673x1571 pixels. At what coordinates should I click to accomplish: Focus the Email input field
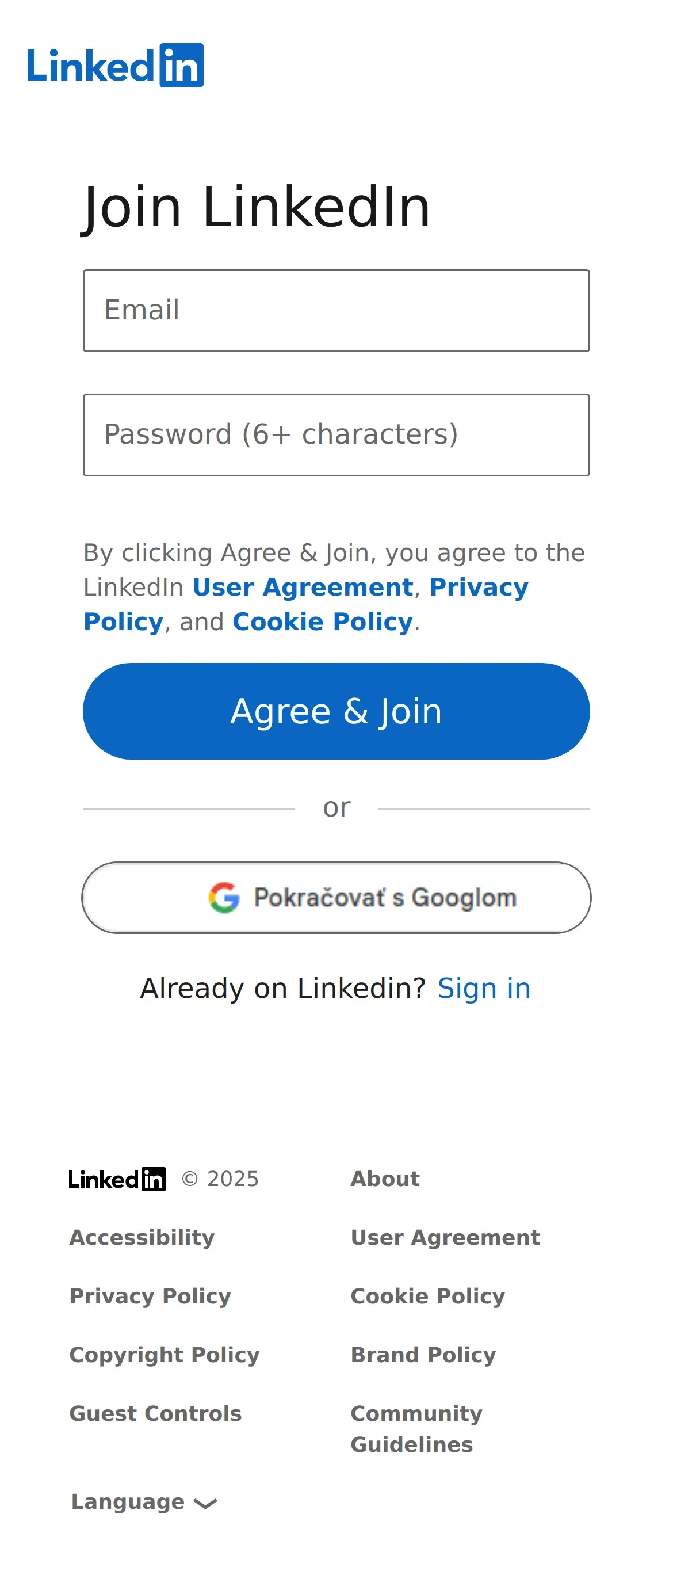(x=336, y=310)
